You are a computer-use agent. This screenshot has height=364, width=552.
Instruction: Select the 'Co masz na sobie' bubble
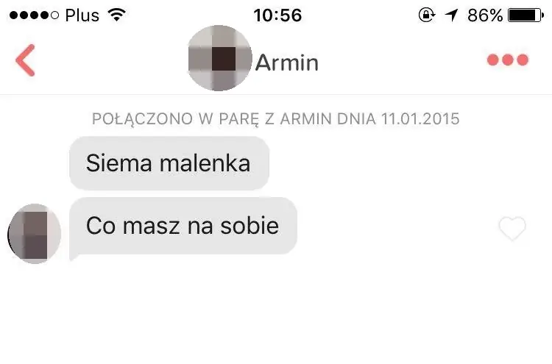[183, 226]
